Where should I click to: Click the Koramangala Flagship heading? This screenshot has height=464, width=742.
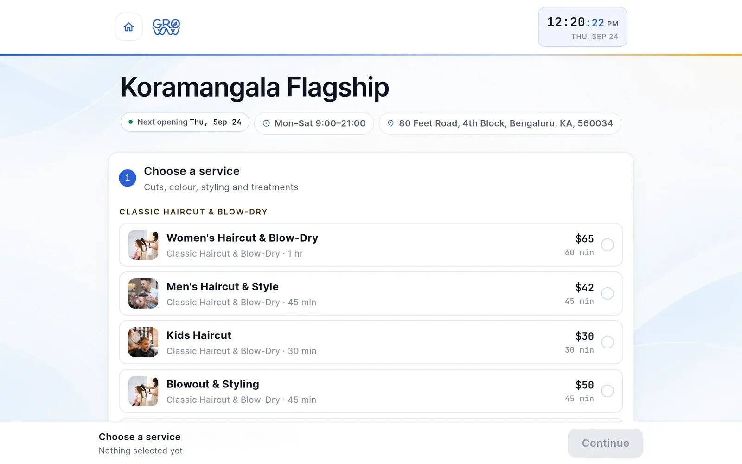[255, 87]
